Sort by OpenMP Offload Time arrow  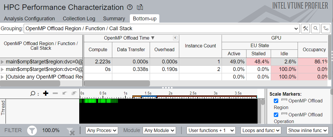tap(153, 38)
